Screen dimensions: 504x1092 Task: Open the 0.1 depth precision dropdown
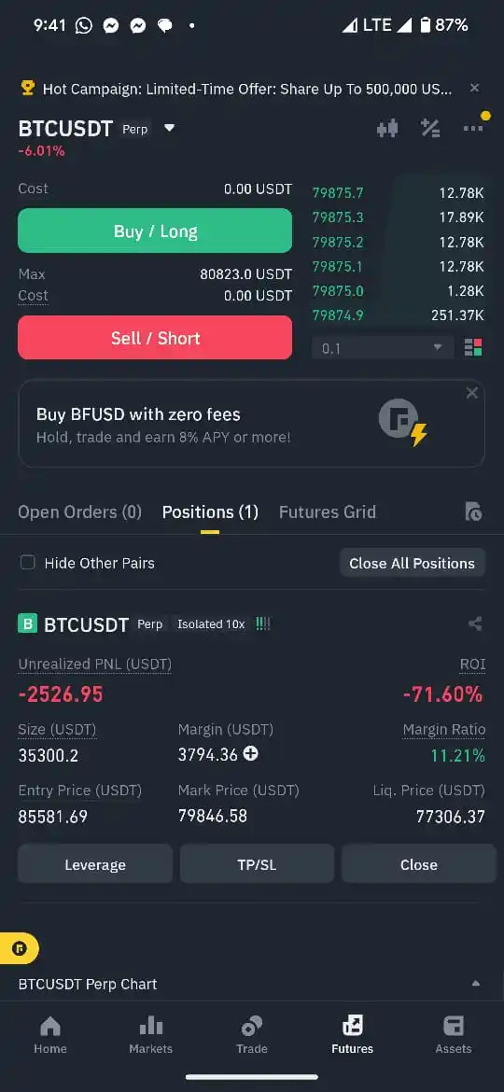pos(383,347)
